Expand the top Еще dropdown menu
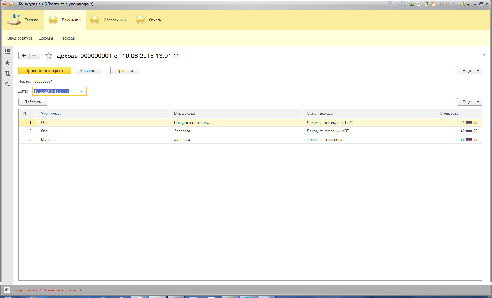This screenshot has height=298, width=492. (x=469, y=71)
